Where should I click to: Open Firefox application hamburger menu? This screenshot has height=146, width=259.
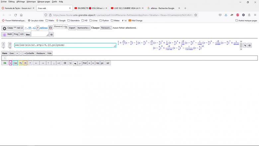(x=255, y=15)
